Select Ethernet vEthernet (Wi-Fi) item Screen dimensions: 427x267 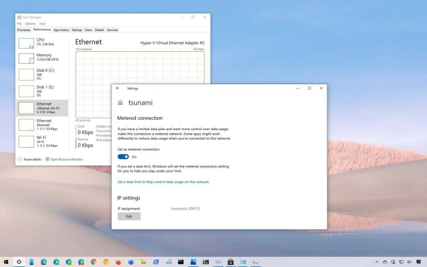(x=42, y=108)
